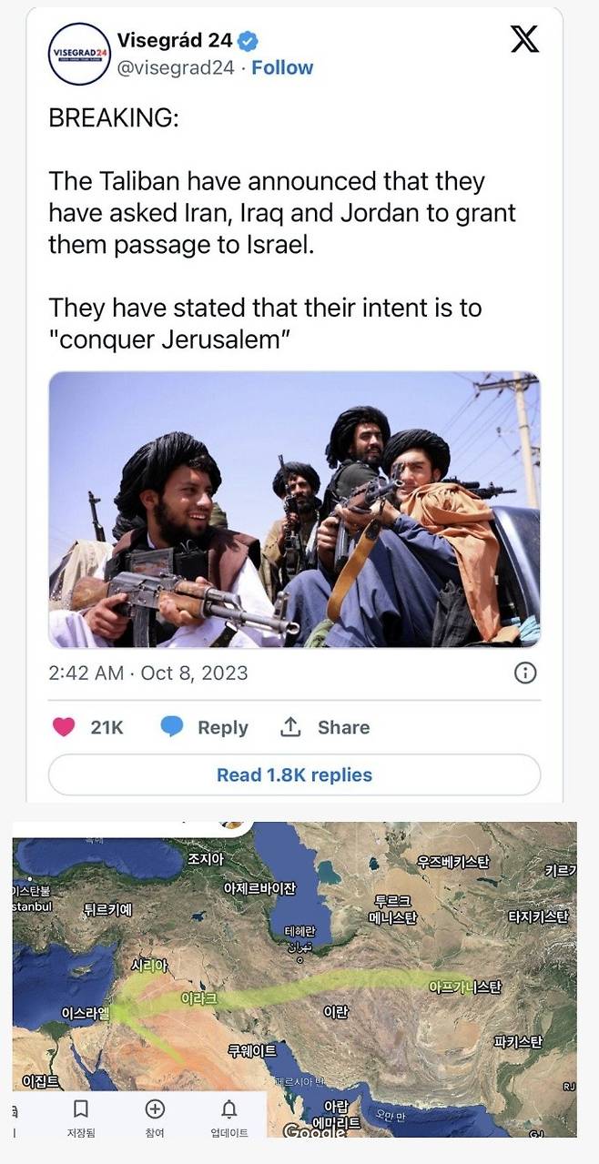Image resolution: width=599 pixels, height=1164 pixels.
Task: Click the Read 1.8K replies button
Action: [294, 775]
